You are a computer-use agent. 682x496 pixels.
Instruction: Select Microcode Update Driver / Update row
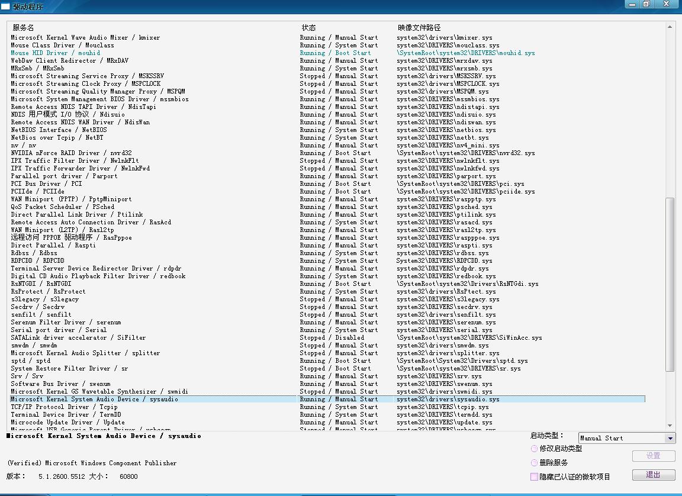[327, 422]
